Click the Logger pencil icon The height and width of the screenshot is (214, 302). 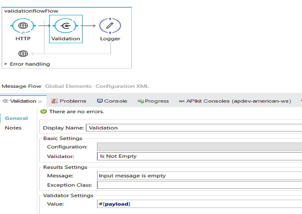point(110,26)
